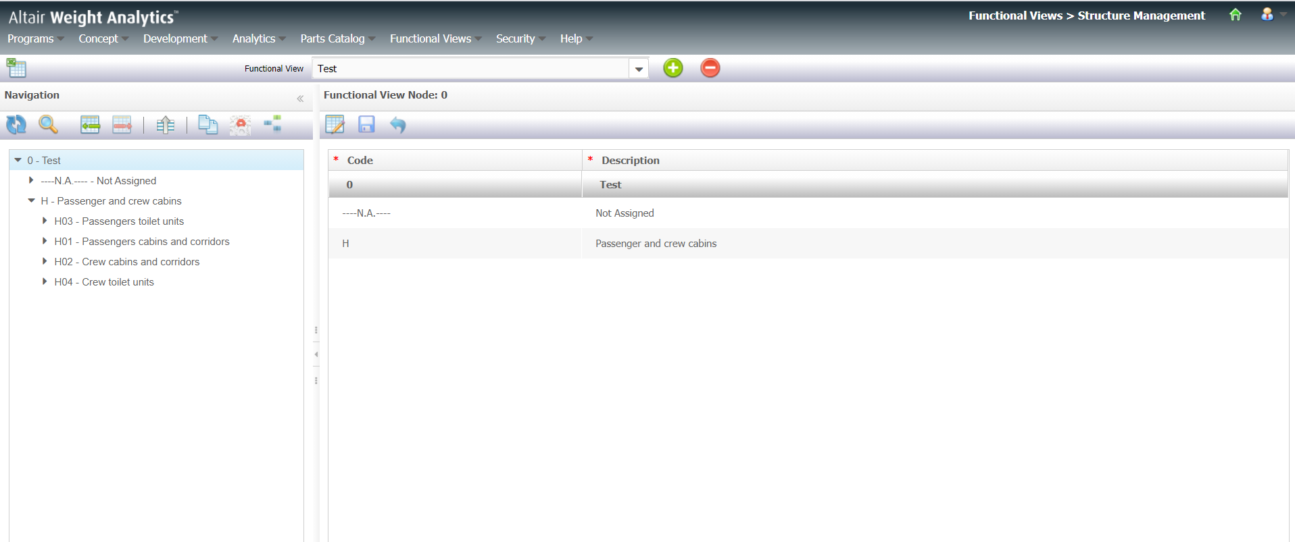1295x542 pixels.
Task: Open the Security menu
Action: [x=520, y=38]
